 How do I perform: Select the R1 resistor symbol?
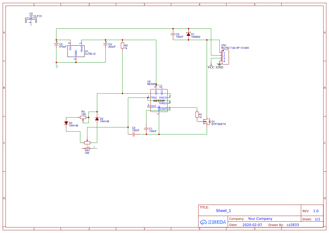(x=197, y=114)
